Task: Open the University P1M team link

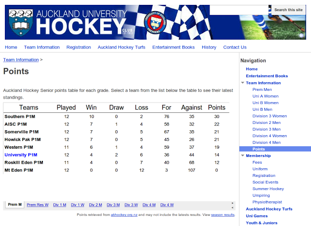Action: (x=21, y=155)
